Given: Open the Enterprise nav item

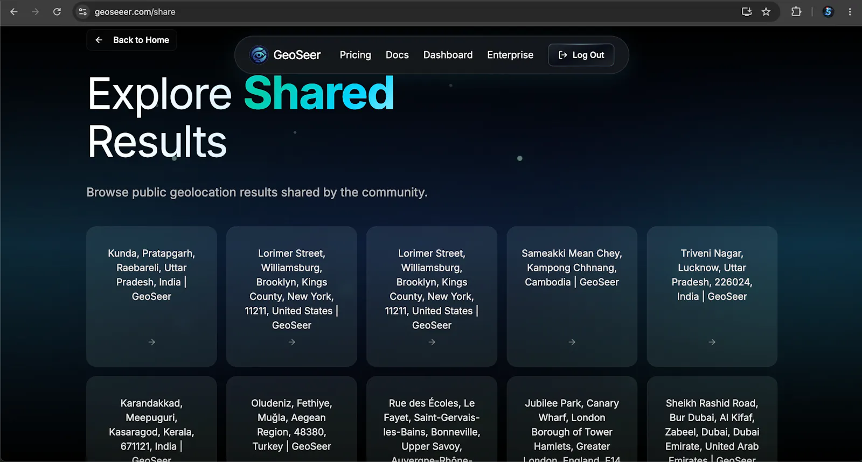Looking at the screenshot, I should (510, 55).
